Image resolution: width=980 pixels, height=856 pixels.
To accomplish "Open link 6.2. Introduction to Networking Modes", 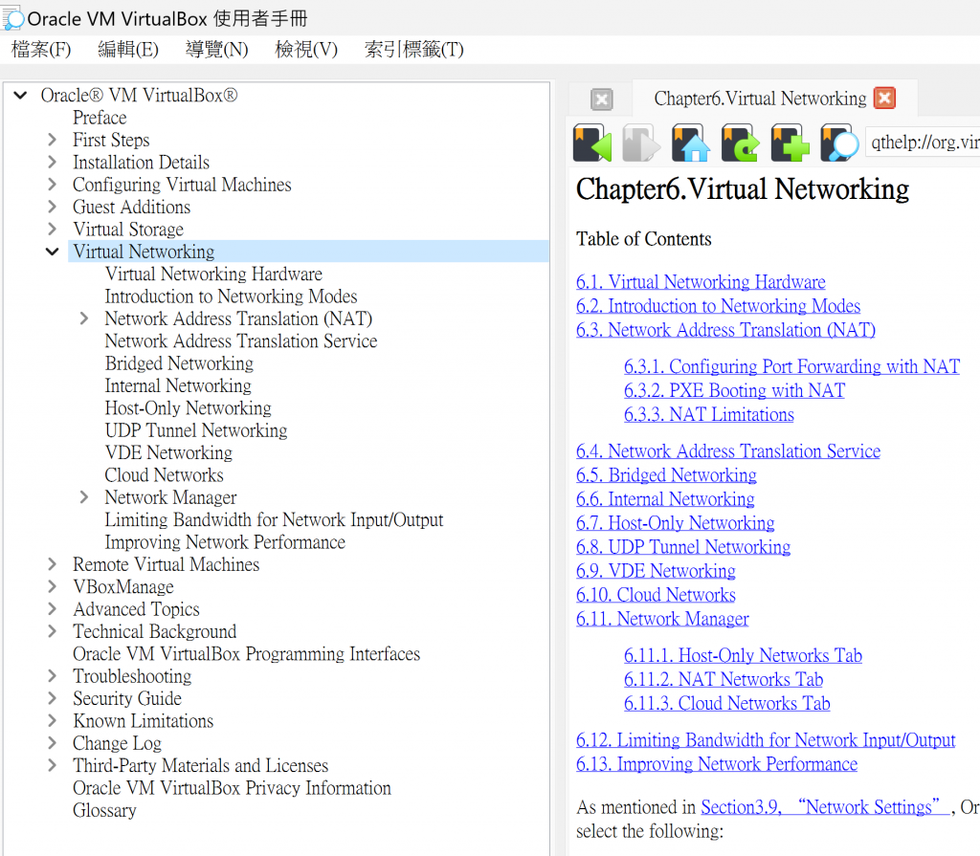I will click(x=718, y=306).
